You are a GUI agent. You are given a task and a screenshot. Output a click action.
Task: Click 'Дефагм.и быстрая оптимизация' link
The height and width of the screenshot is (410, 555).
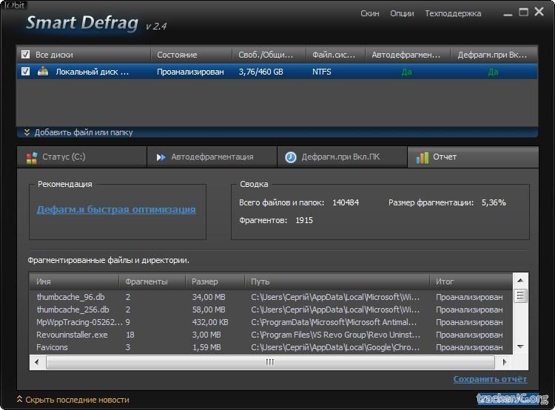point(116,209)
